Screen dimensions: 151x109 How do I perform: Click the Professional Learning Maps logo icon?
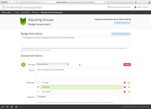(x=4, y=7)
